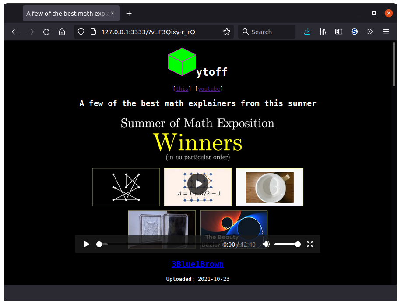Bookmark this page with the star
Image resolution: width=401 pixels, height=305 pixels.
tap(227, 32)
